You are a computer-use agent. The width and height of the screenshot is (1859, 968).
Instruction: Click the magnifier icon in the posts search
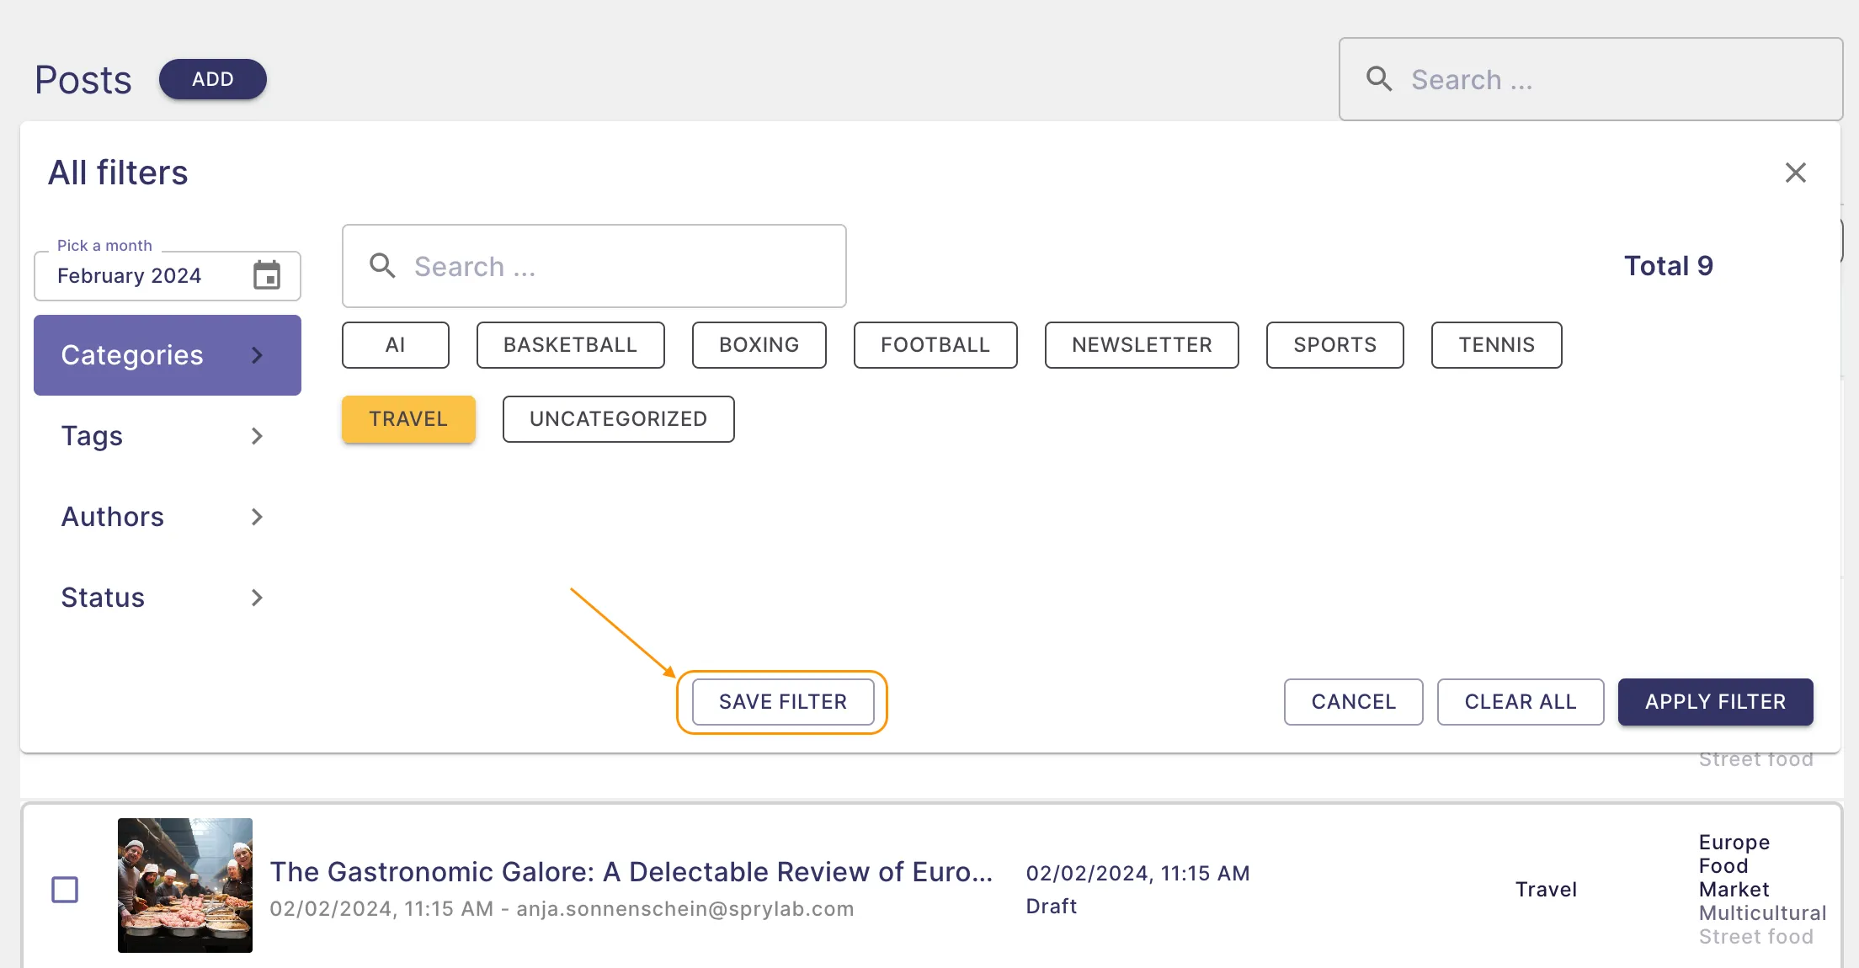click(1379, 79)
